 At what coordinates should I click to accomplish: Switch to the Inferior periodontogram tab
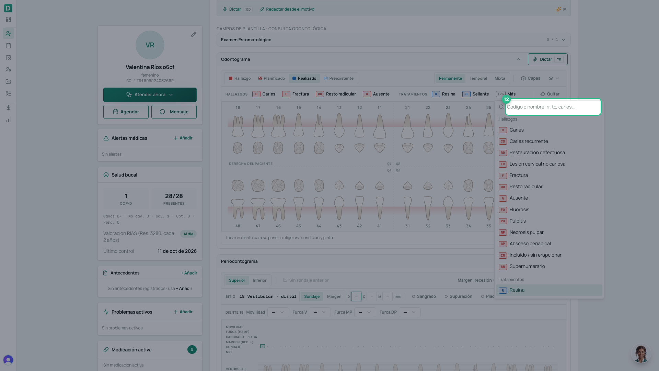259,280
